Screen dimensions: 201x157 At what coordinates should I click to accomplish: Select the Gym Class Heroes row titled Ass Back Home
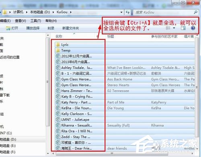pyautogui.click(x=125, y=79)
